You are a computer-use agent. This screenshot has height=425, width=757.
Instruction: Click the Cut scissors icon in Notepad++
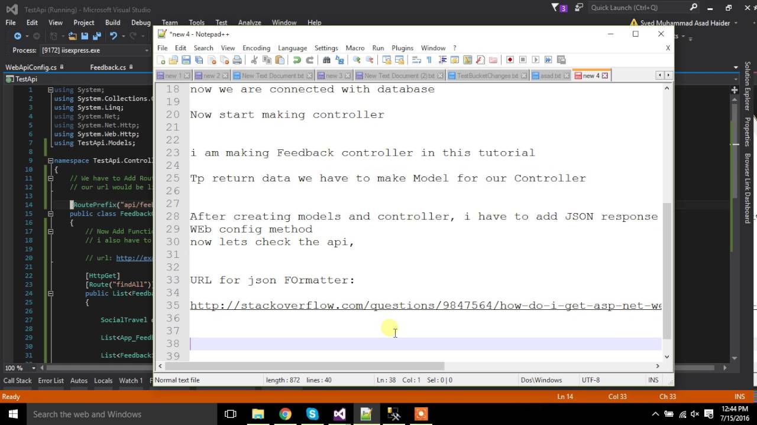click(254, 60)
